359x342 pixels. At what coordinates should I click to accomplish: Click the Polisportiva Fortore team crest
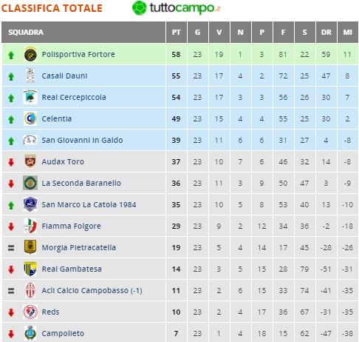(30, 54)
